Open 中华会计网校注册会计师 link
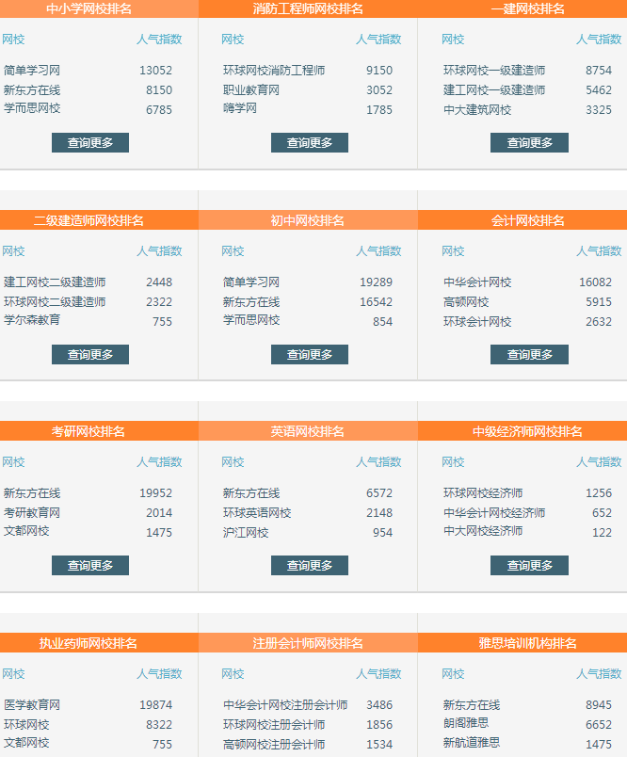The width and height of the screenshot is (627, 757). click(x=285, y=705)
